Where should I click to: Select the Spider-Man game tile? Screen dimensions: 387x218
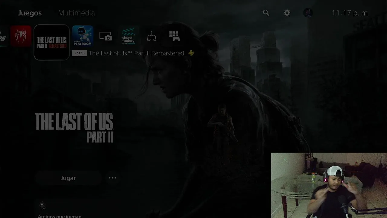(21, 36)
